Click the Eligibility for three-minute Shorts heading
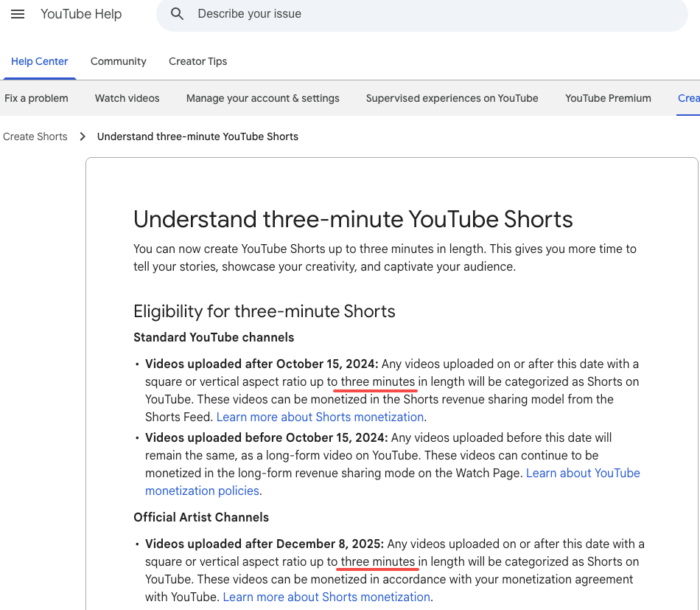 [x=265, y=311]
